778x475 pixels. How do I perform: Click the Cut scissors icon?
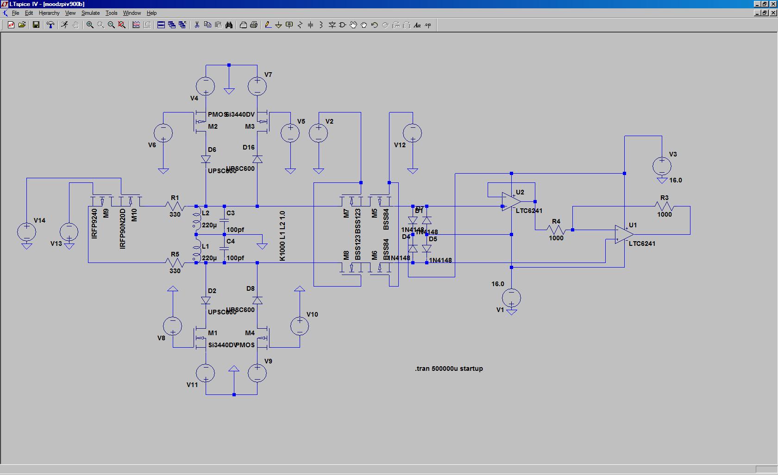click(197, 25)
